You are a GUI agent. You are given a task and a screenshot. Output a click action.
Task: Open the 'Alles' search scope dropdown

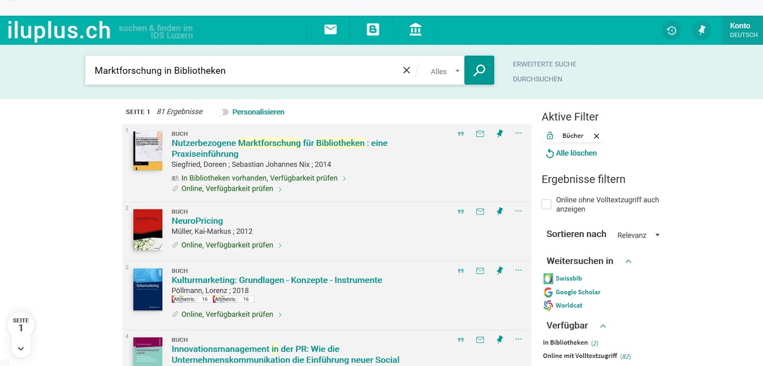[444, 71]
